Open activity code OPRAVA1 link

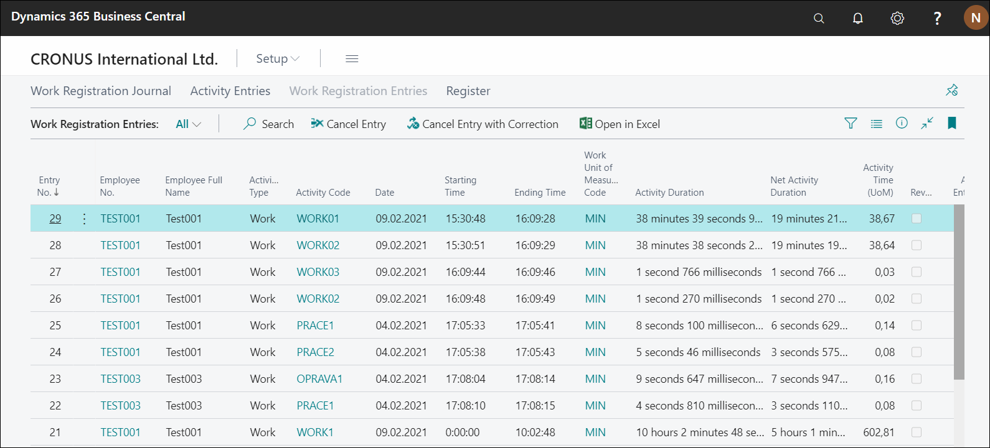pos(319,379)
